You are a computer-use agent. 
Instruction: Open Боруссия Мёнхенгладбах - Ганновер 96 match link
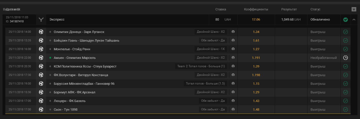84,84
